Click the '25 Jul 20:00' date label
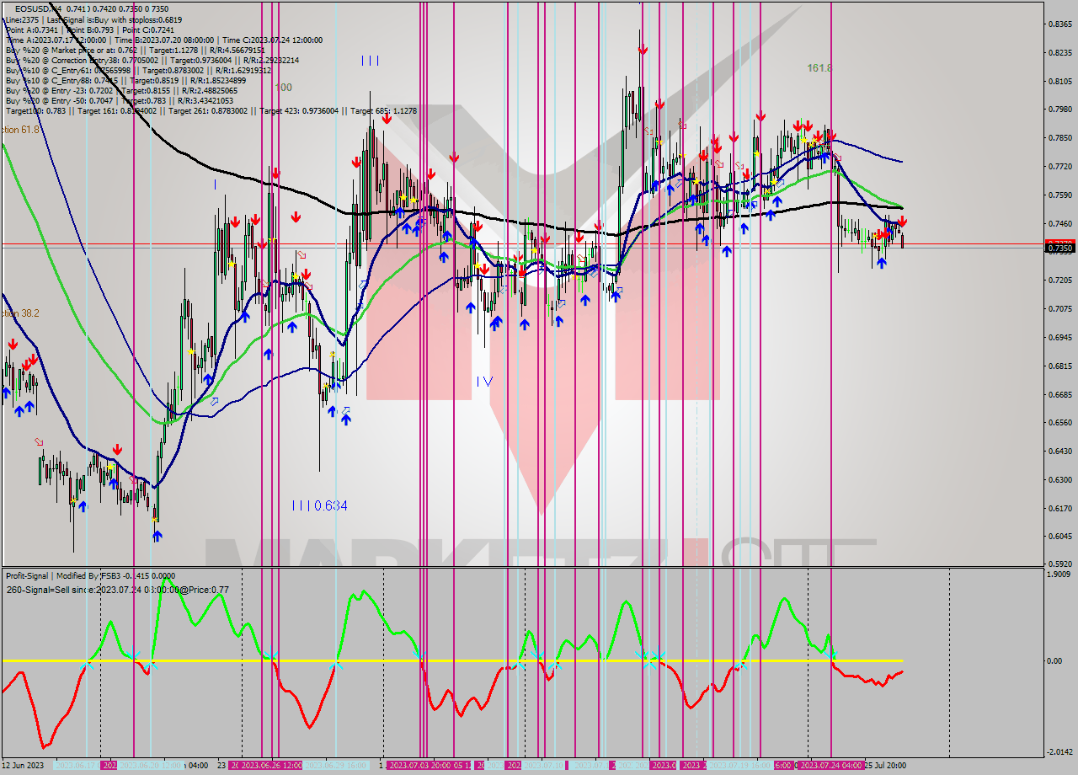Screen dimensions: 1078x775 point(886,765)
